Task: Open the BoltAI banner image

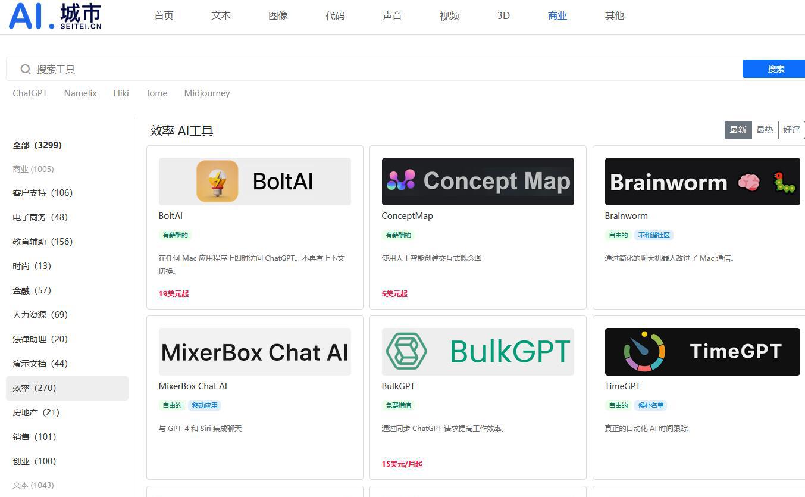Action: tap(255, 182)
